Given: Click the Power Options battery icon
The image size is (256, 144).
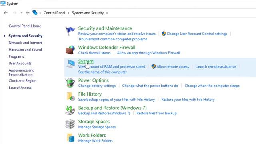Looking at the screenshot, I should click(x=70, y=83).
